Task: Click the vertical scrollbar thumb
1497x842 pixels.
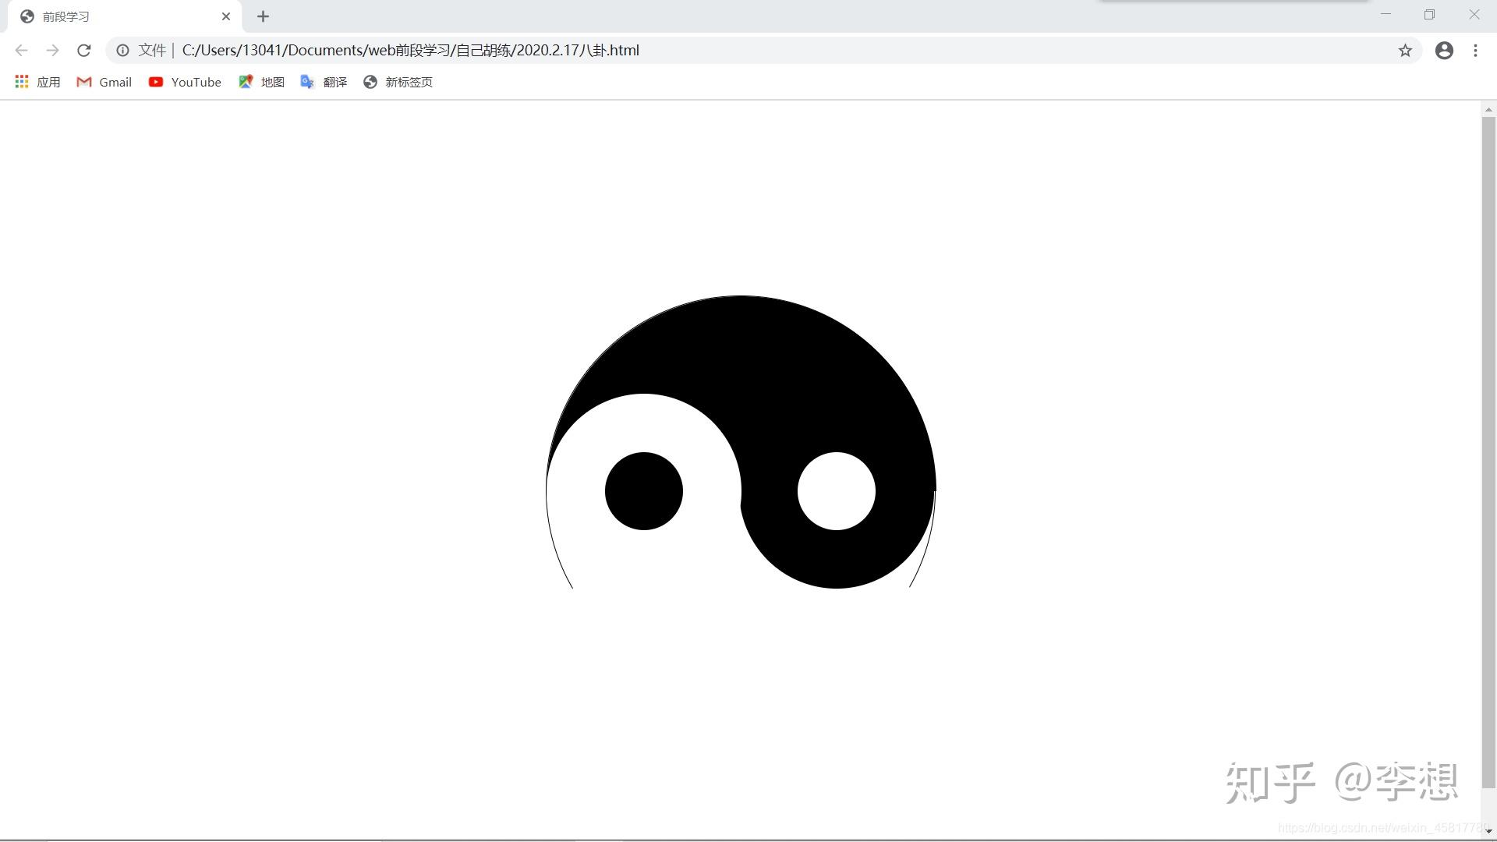Action: (1488, 452)
